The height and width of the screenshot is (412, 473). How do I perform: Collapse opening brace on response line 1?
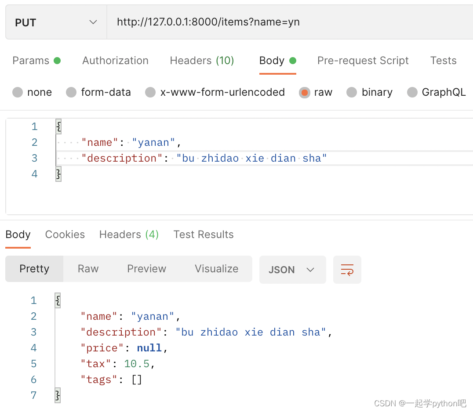58,300
